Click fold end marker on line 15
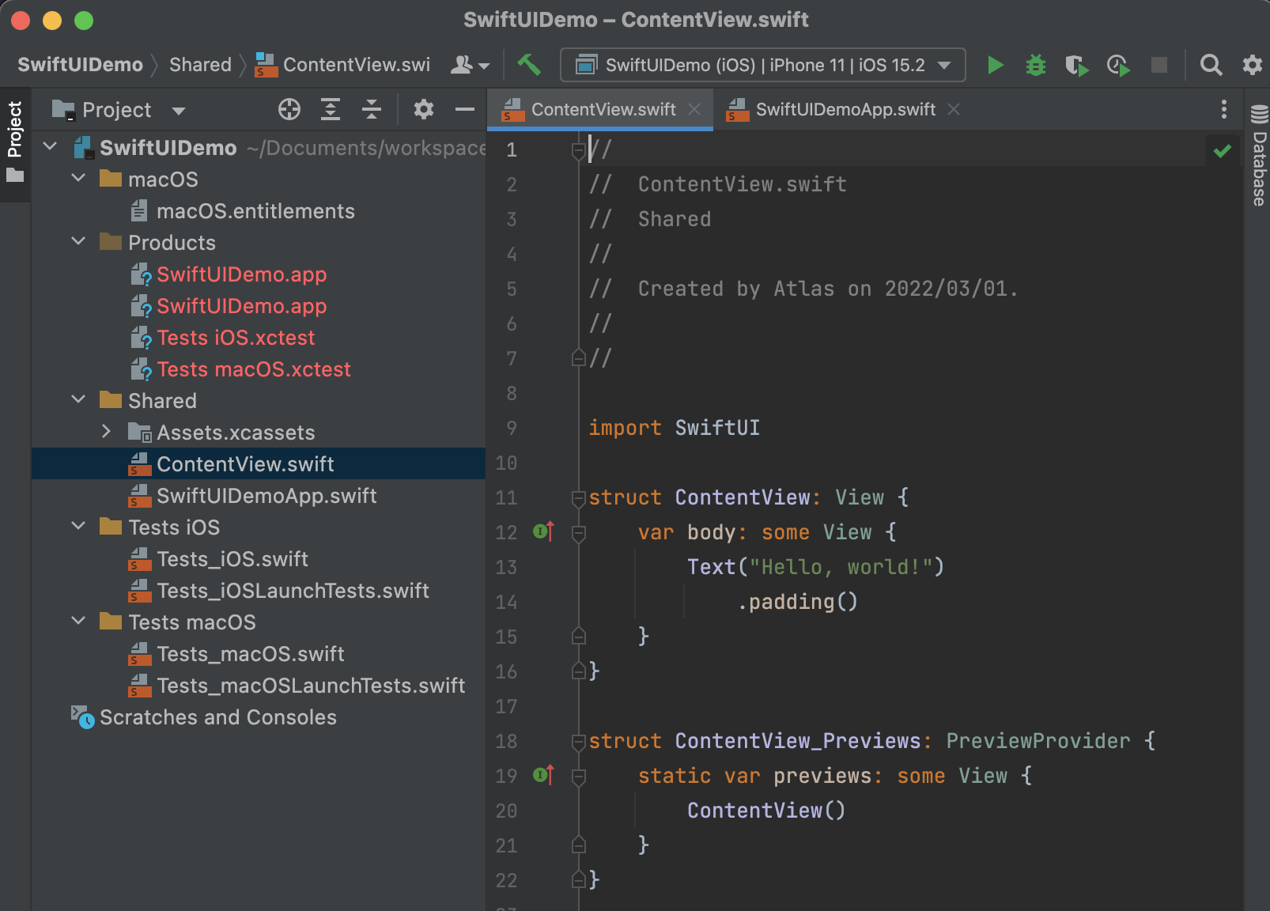Image resolution: width=1270 pixels, height=911 pixels. 578,637
